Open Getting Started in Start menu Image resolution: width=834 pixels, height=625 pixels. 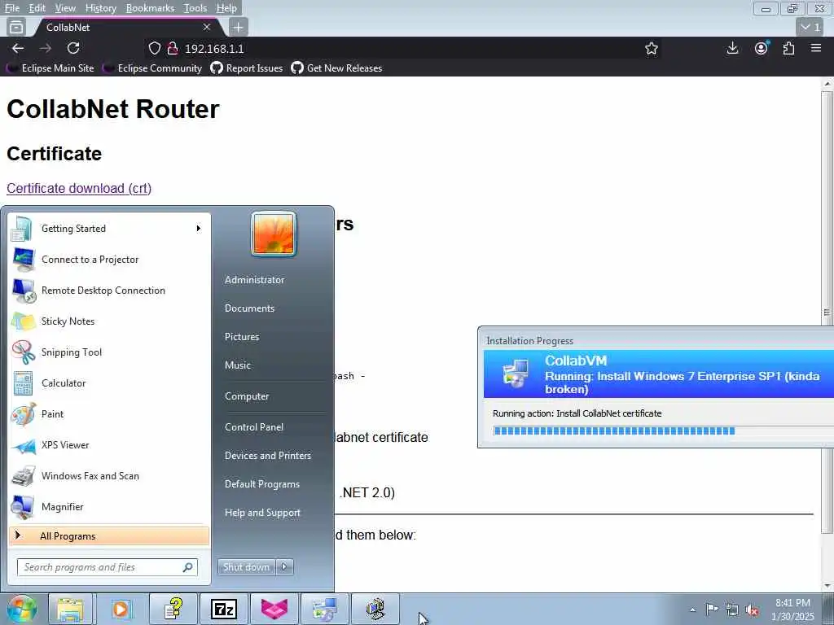(108, 229)
